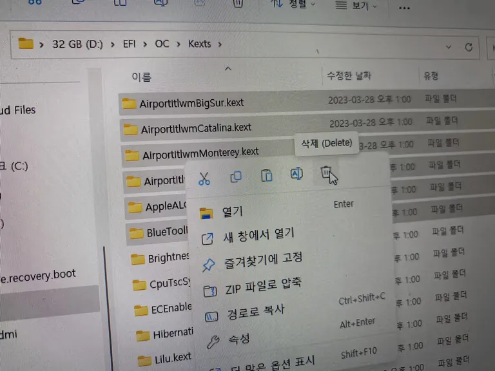The image size is (495, 371).
Task: Select the BlueTool folder row
Action: [157, 233]
